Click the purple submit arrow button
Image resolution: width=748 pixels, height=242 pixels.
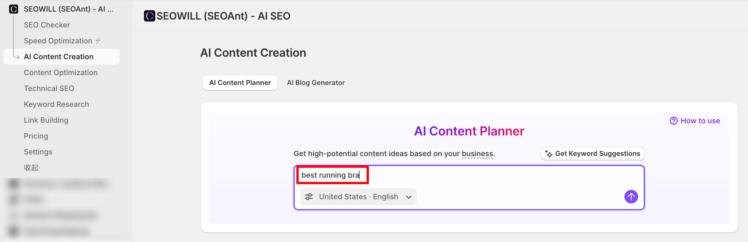[x=631, y=197]
